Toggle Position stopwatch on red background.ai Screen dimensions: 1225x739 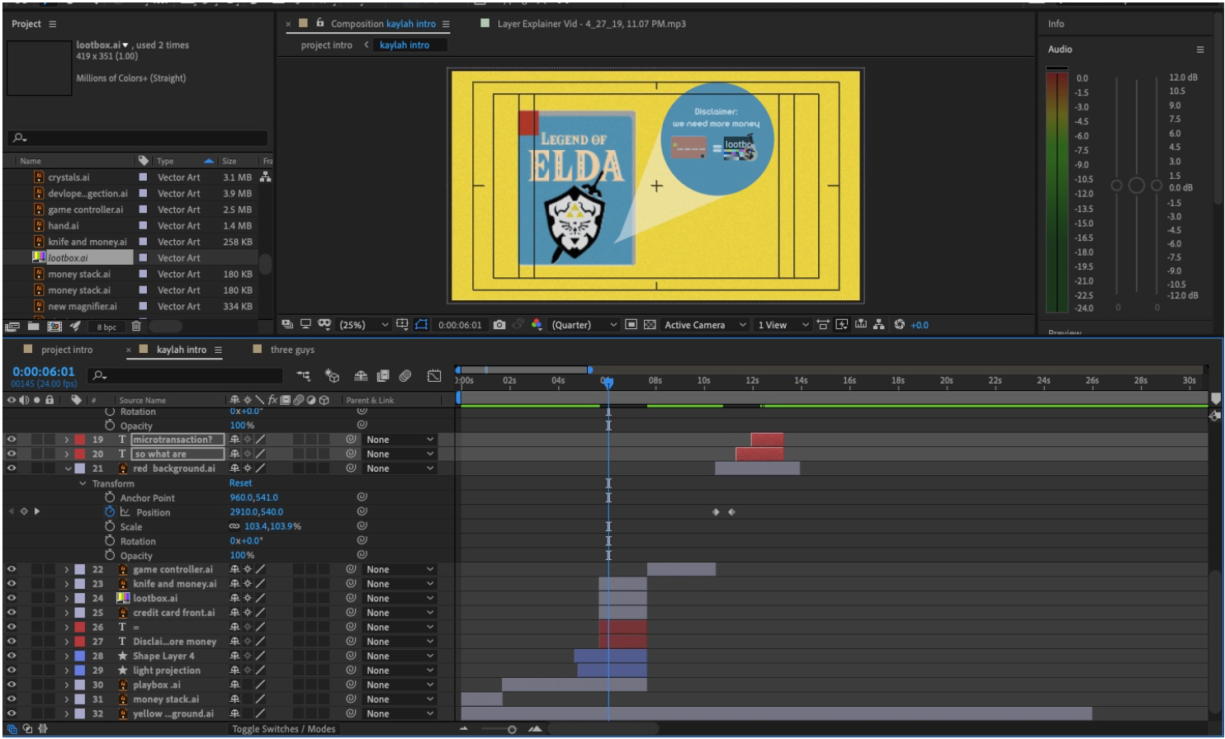[x=110, y=512]
